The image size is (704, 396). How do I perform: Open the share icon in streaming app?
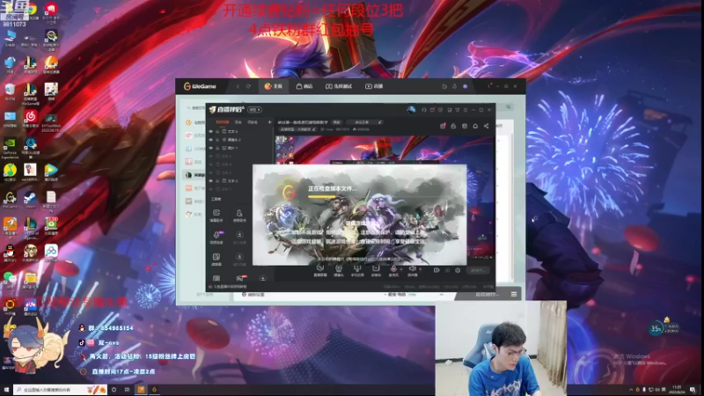(x=487, y=126)
